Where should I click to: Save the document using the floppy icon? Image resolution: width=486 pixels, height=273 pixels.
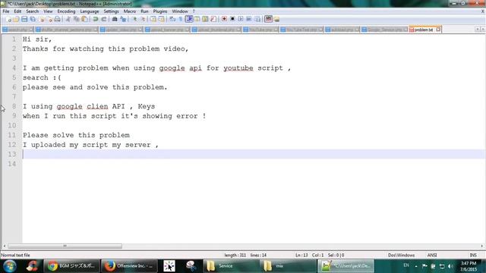[24, 19]
